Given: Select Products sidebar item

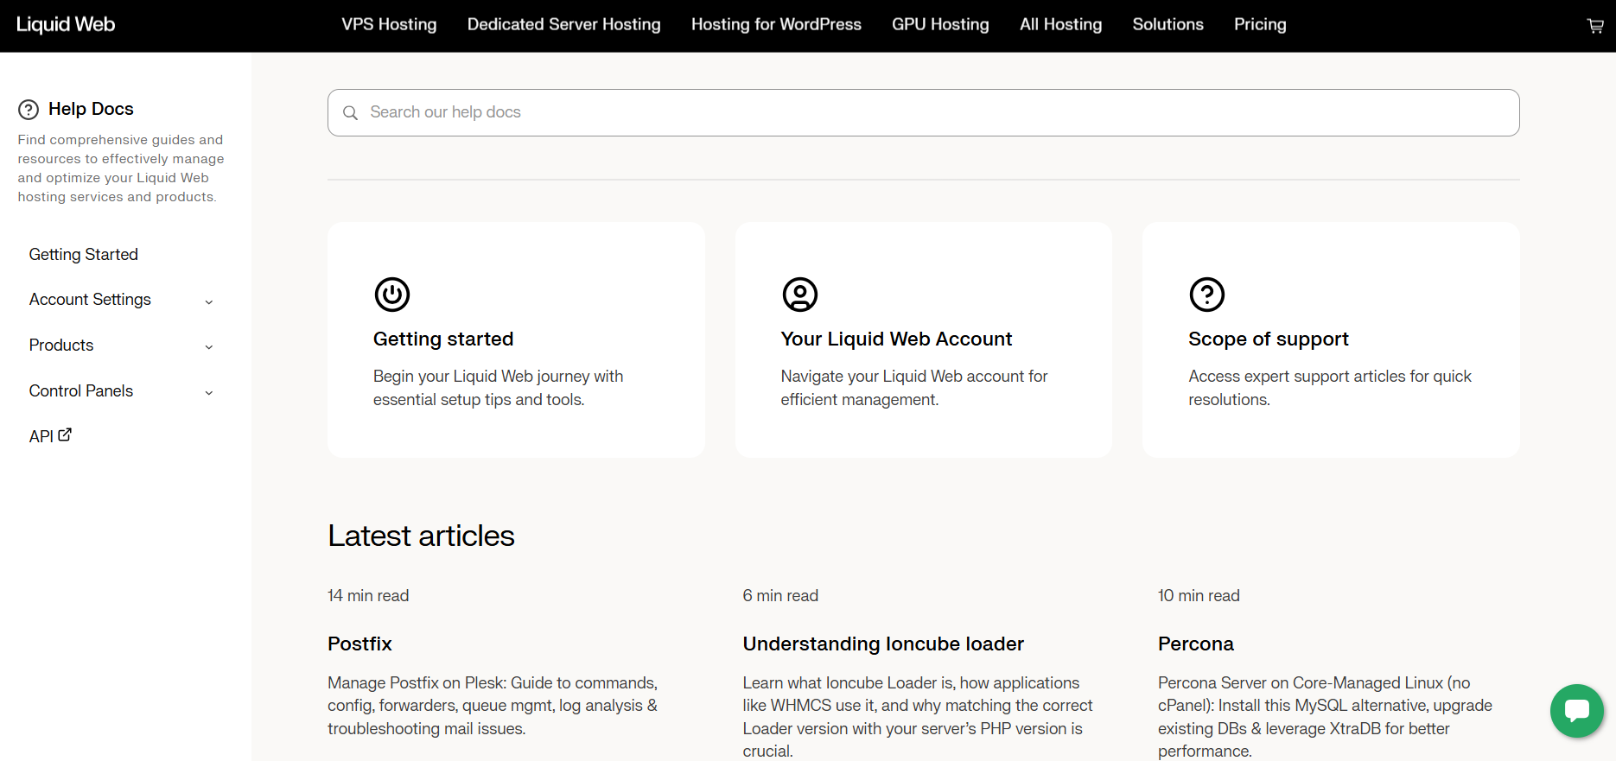Looking at the screenshot, I should point(61,346).
